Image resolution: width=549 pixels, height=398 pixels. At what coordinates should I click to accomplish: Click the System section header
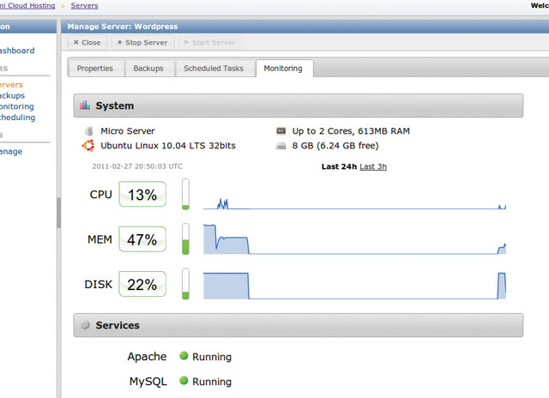tap(299, 106)
